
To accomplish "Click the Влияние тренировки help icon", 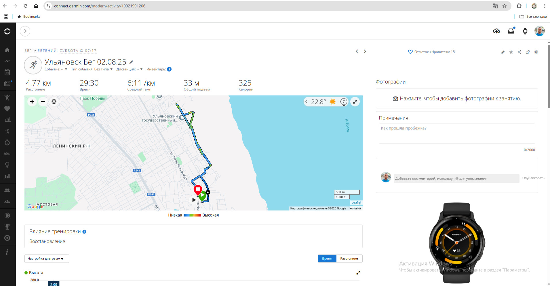I will pos(84,232).
